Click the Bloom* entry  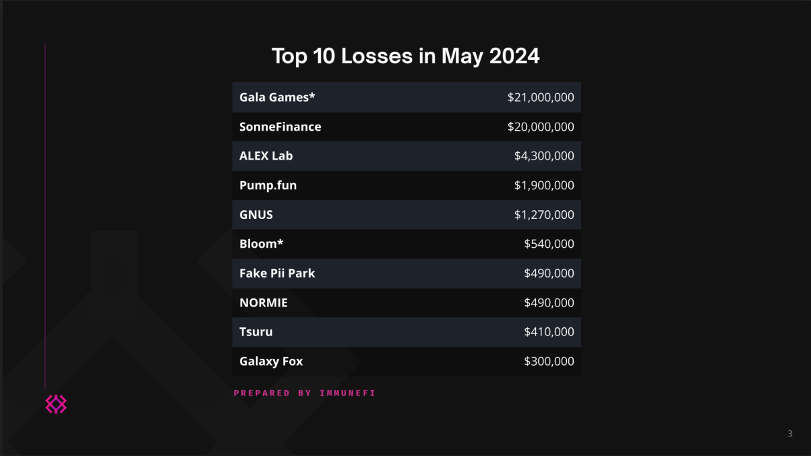pos(261,244)
